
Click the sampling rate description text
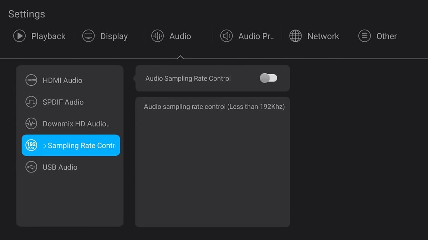point(214,107)
